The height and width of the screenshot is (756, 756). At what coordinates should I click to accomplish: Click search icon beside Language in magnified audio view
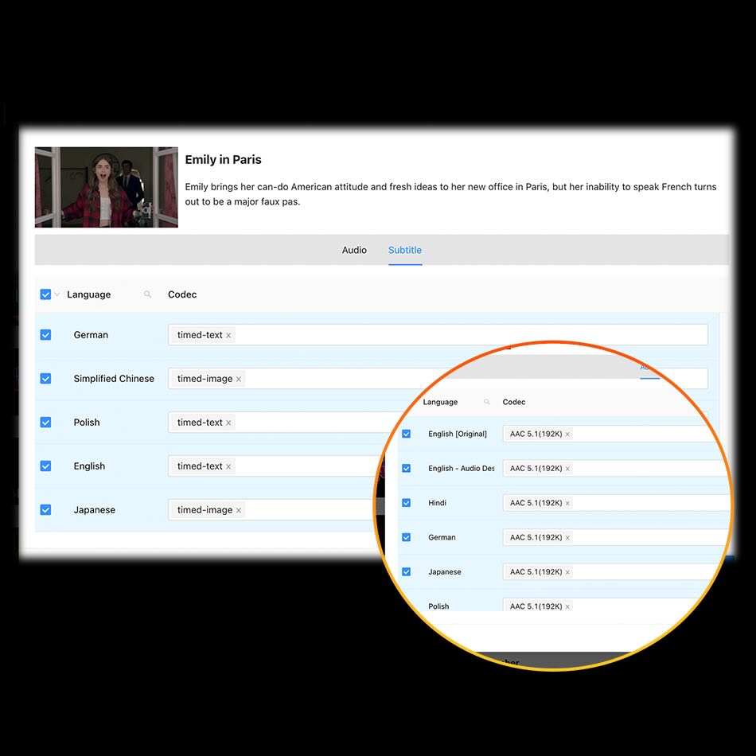486,402
